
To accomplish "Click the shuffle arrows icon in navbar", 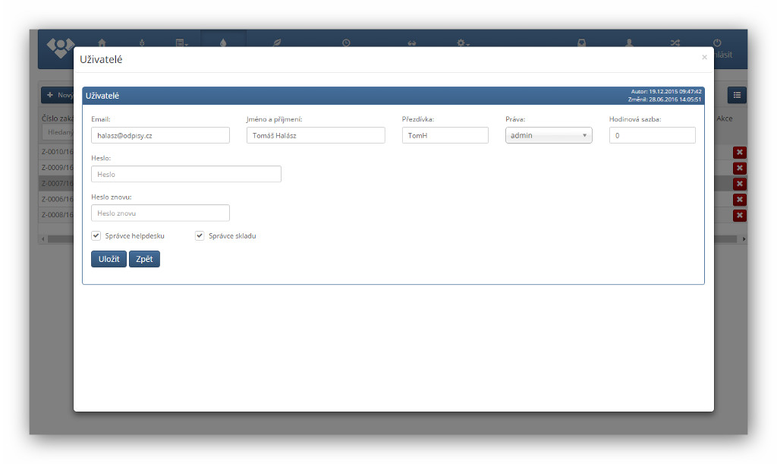I will click(x=675, y=43).
